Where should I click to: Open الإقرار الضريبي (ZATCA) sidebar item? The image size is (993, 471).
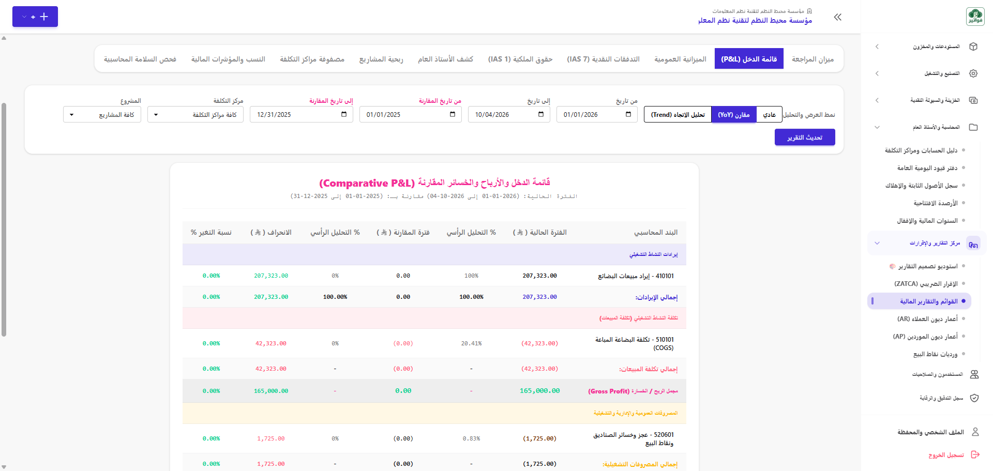(926, 284)
